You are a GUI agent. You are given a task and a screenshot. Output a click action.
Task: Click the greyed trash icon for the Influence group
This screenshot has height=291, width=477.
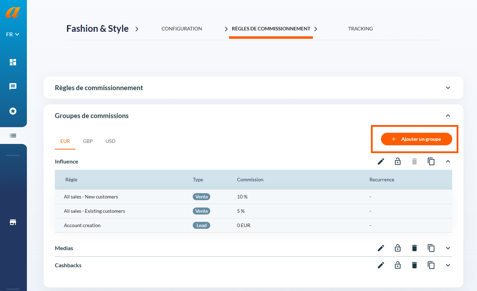pos(414,161)
